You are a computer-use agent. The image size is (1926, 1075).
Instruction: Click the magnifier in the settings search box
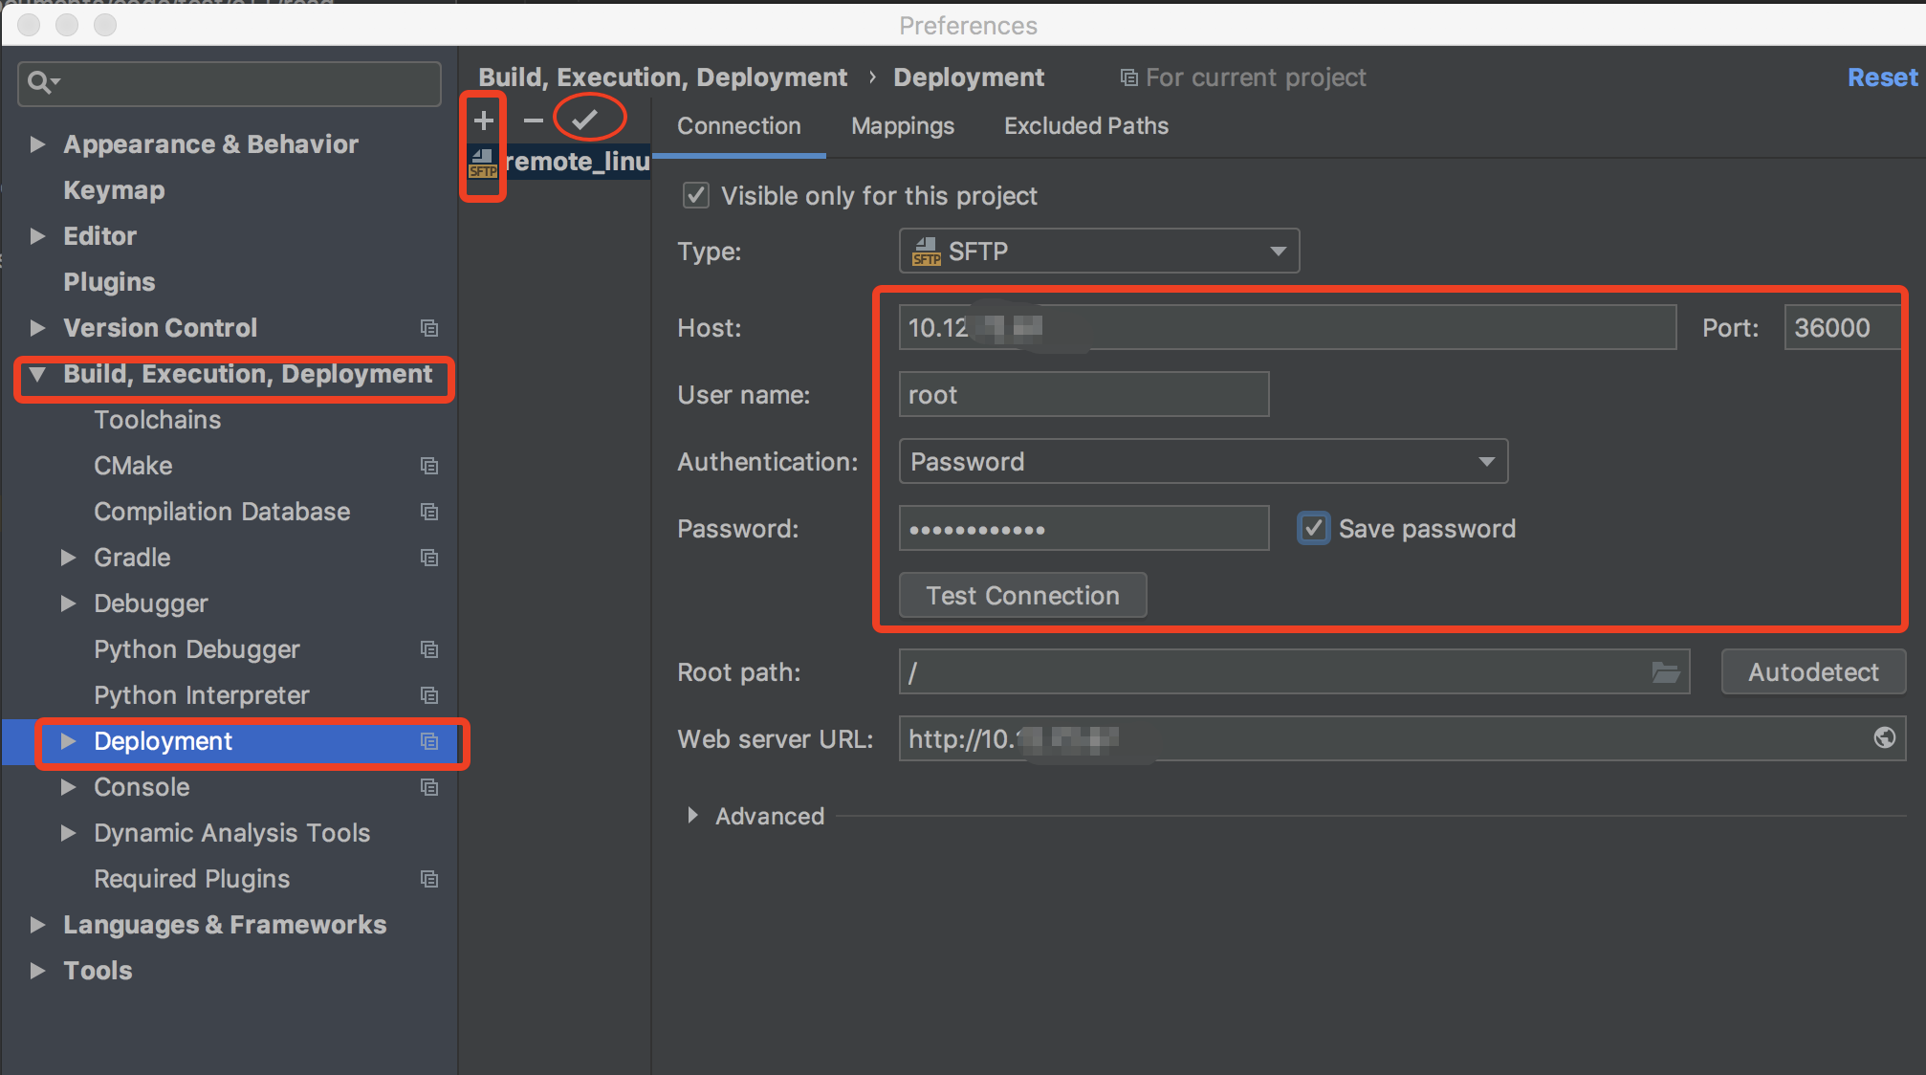click(40, 83)
